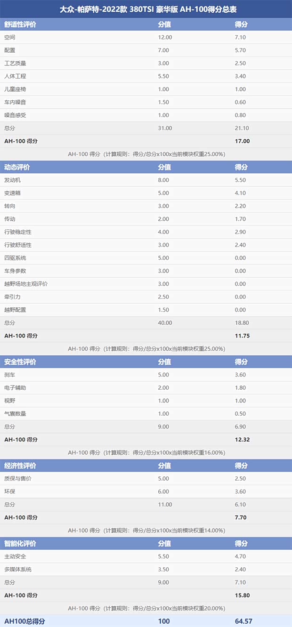Select the 变速箱 score value 4.10
The width and height of the screenshot is (292, 627).
[x=240, y=193]
